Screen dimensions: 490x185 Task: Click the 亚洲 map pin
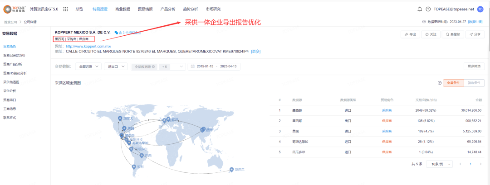(203, 129)
